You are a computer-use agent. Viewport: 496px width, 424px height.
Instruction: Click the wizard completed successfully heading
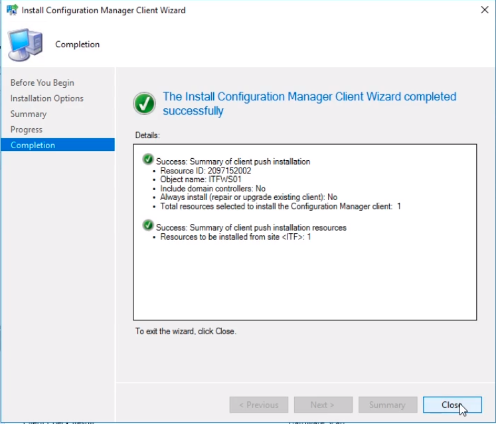click(x=309, y=104)
